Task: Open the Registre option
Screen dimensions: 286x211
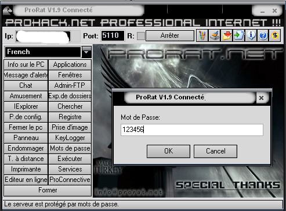Action: click(70, 117)
